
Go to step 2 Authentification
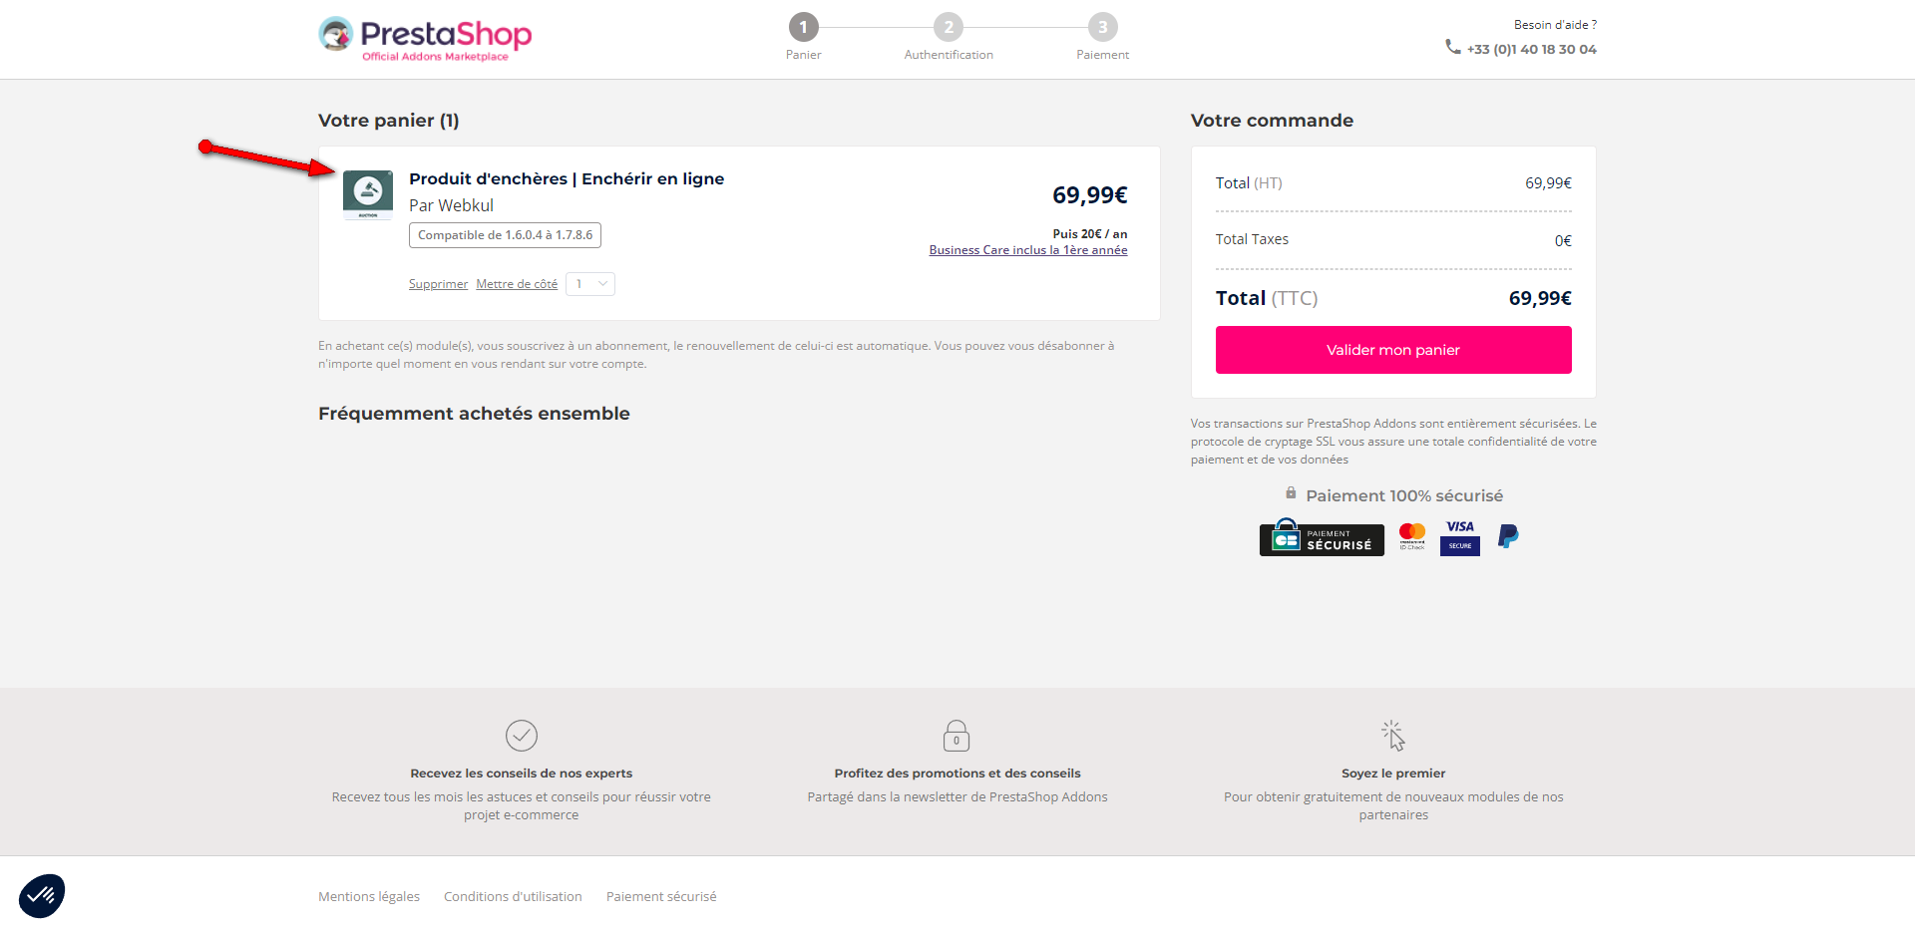[x=949, y=28]
